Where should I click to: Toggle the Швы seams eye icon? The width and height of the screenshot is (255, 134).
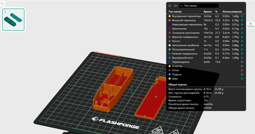(x=242, y=79)
